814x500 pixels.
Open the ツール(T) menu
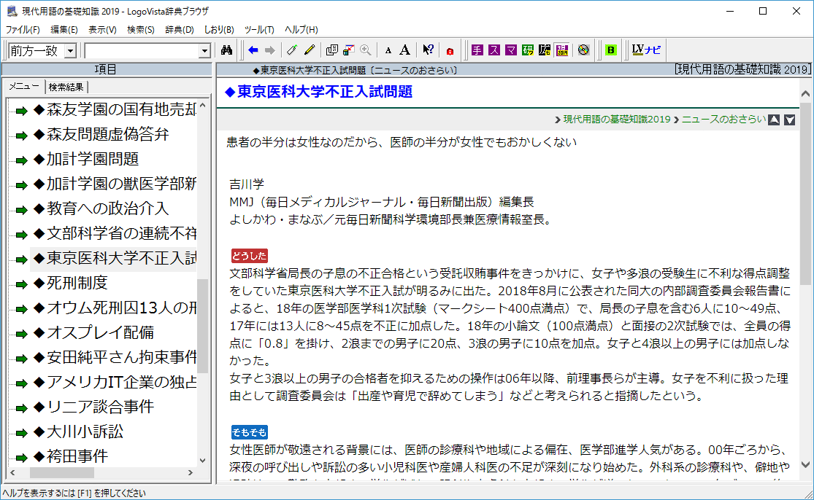tap(259, 30)
